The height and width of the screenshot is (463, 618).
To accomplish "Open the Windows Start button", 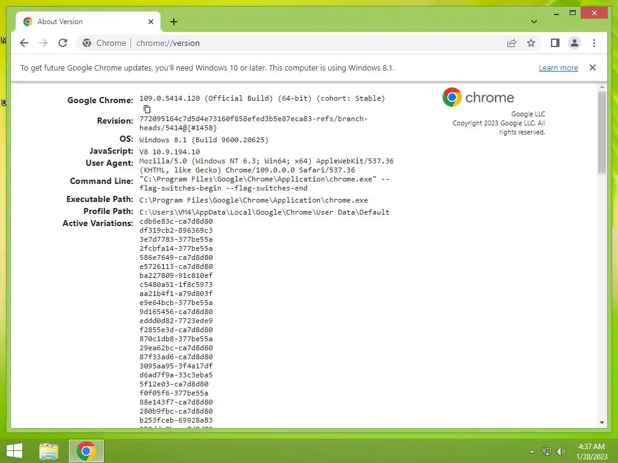I will click(x=14, y=451).
